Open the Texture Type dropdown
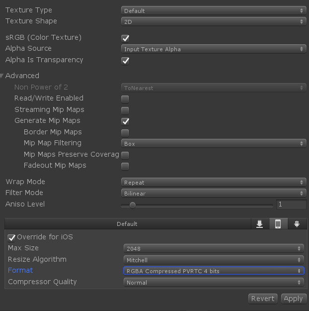This screenshot has height=311, width=309. coord(213,10)
